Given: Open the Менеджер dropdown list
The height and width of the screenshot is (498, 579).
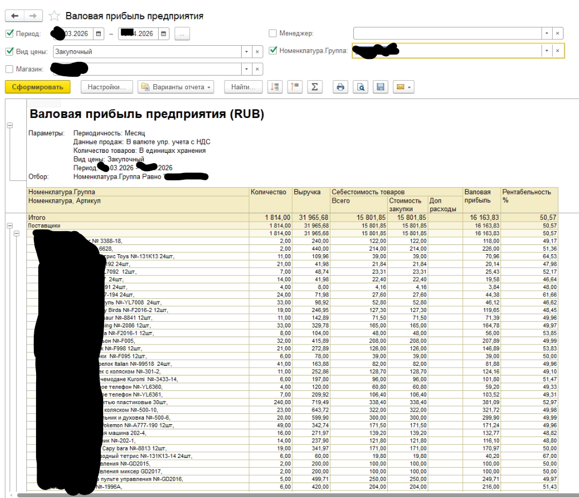Looking at the screenshot, I should [x=547, y=34].
